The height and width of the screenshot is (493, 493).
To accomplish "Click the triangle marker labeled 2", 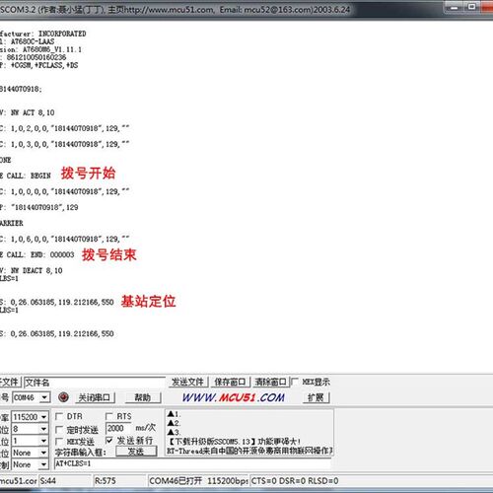I will pyautogui.click(x=172, y=423).
